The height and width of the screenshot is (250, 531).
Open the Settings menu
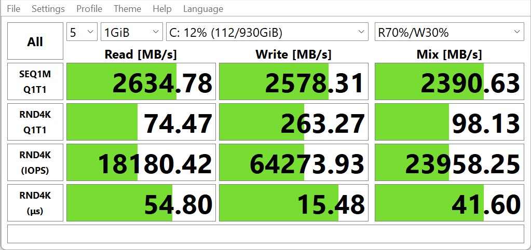coord(48,9)
